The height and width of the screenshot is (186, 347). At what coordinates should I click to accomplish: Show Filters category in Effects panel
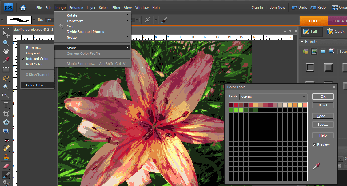coord(305,51)
